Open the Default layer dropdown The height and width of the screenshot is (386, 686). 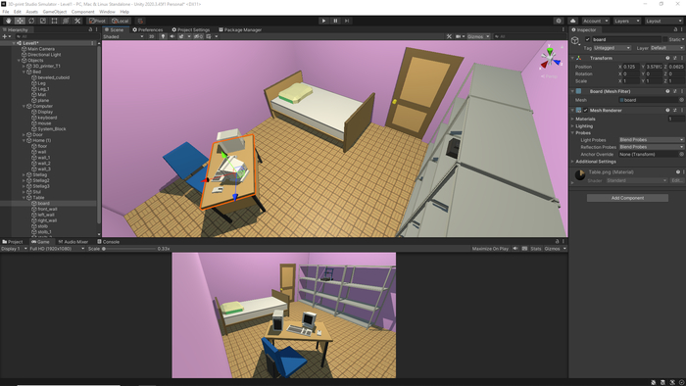pos(666,48)
